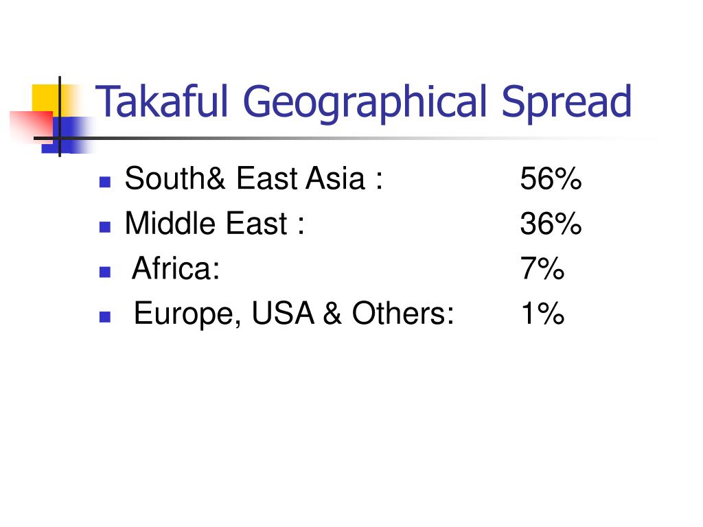The image size is (703, 527).
Task: Click the 36% value
Action: coord(551,223)
